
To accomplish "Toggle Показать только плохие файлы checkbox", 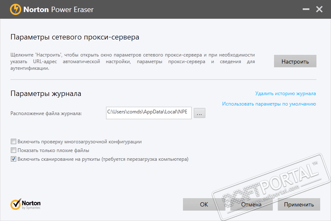I will point(13,150).
